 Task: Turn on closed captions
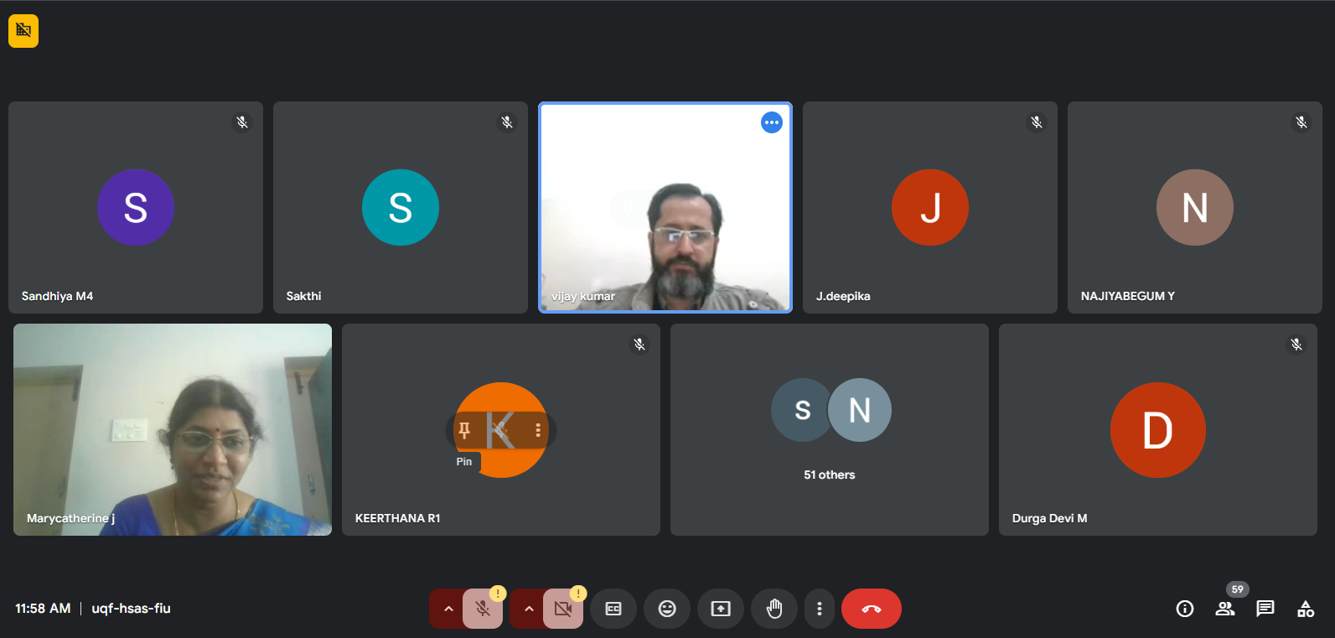[613, 609]
